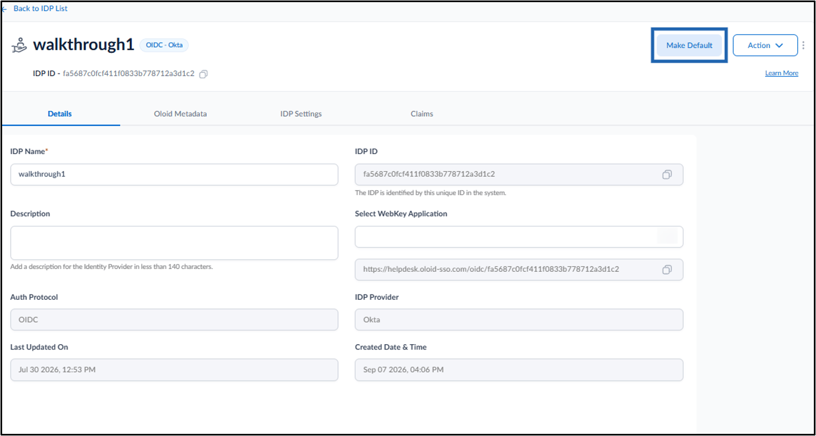Copy the IDP ID next to the header
816x436 pixels.
coord(203,74)
